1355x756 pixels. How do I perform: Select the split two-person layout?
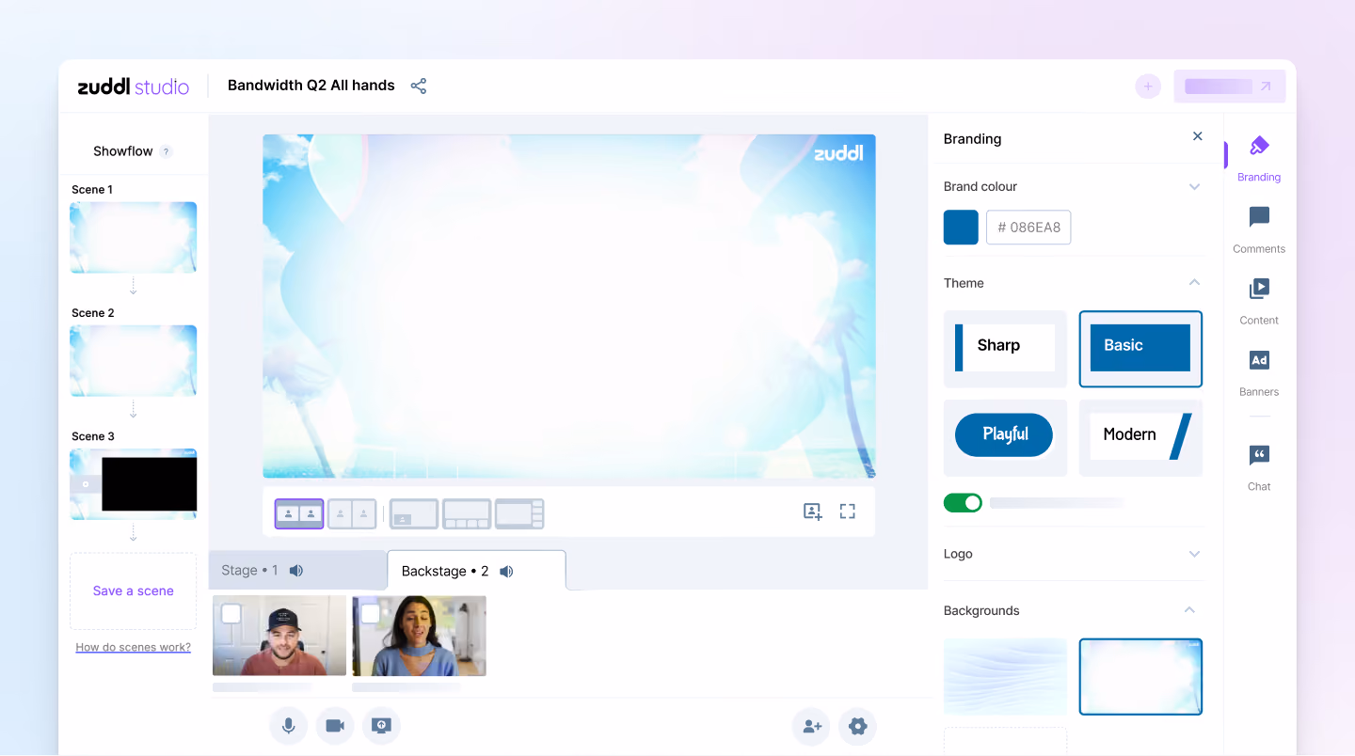pyautogui.click(x=352, y=514)
